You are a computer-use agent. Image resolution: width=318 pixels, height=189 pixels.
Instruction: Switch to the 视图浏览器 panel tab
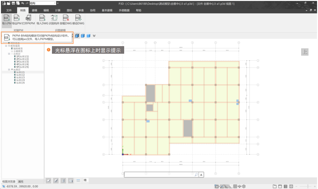click(x=9, y=181)
